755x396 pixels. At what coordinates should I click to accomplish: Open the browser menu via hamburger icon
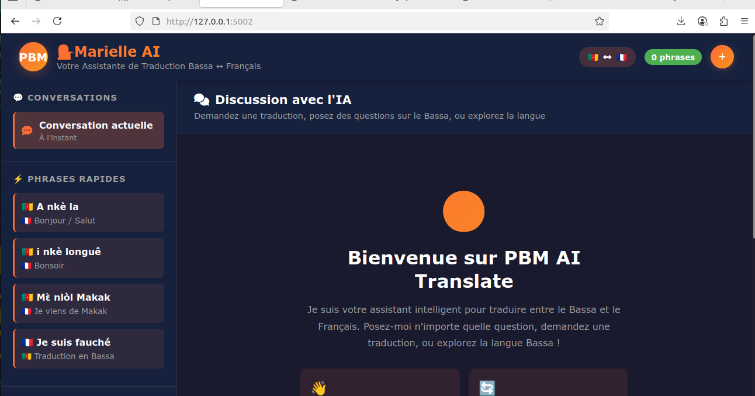(x=744, y=21)
